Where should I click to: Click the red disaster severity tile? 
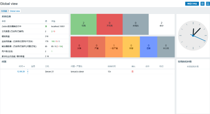79,47
